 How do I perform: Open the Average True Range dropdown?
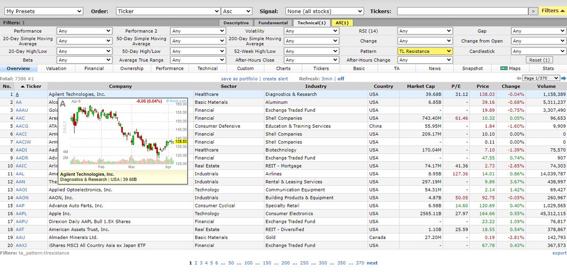(198, 60)
